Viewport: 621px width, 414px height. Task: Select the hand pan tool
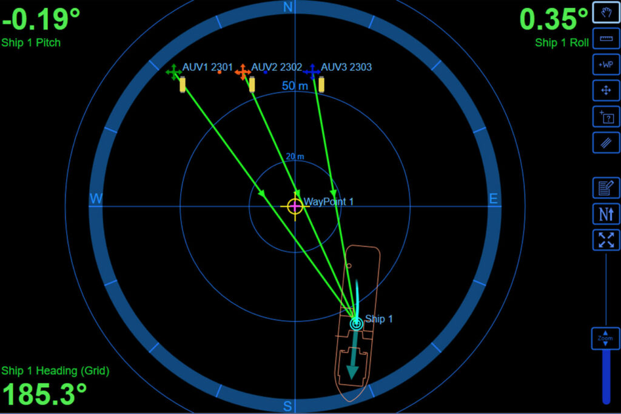(x=606, y=13)
